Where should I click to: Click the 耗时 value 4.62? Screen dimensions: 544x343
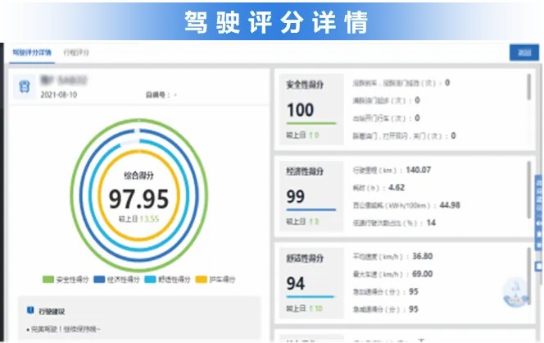coord(397,188)
